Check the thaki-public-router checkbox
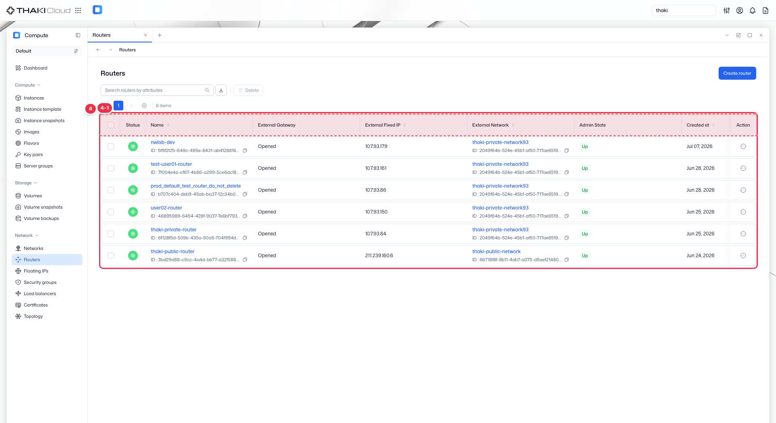This screenshot has height=423, width=776. pyautogui.click(x=111, y=256)
